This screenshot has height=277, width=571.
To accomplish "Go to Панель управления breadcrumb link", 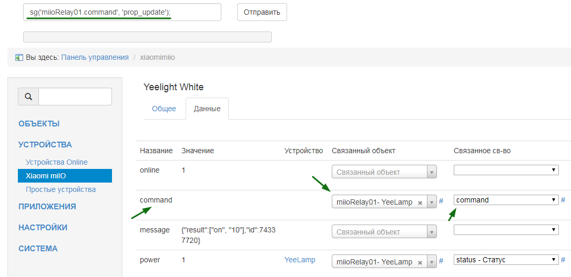I will point(95,57).
